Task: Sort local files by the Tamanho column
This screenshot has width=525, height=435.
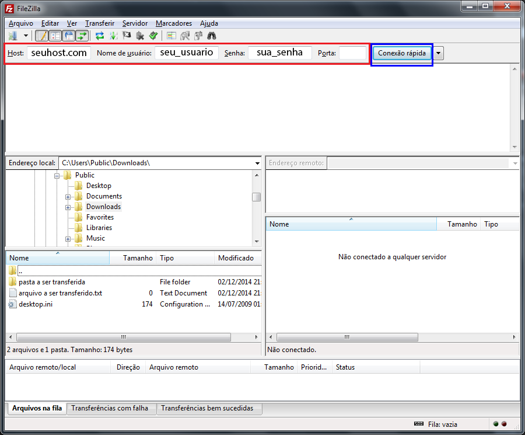Action: pyautogui.click(x=133, y=257)
